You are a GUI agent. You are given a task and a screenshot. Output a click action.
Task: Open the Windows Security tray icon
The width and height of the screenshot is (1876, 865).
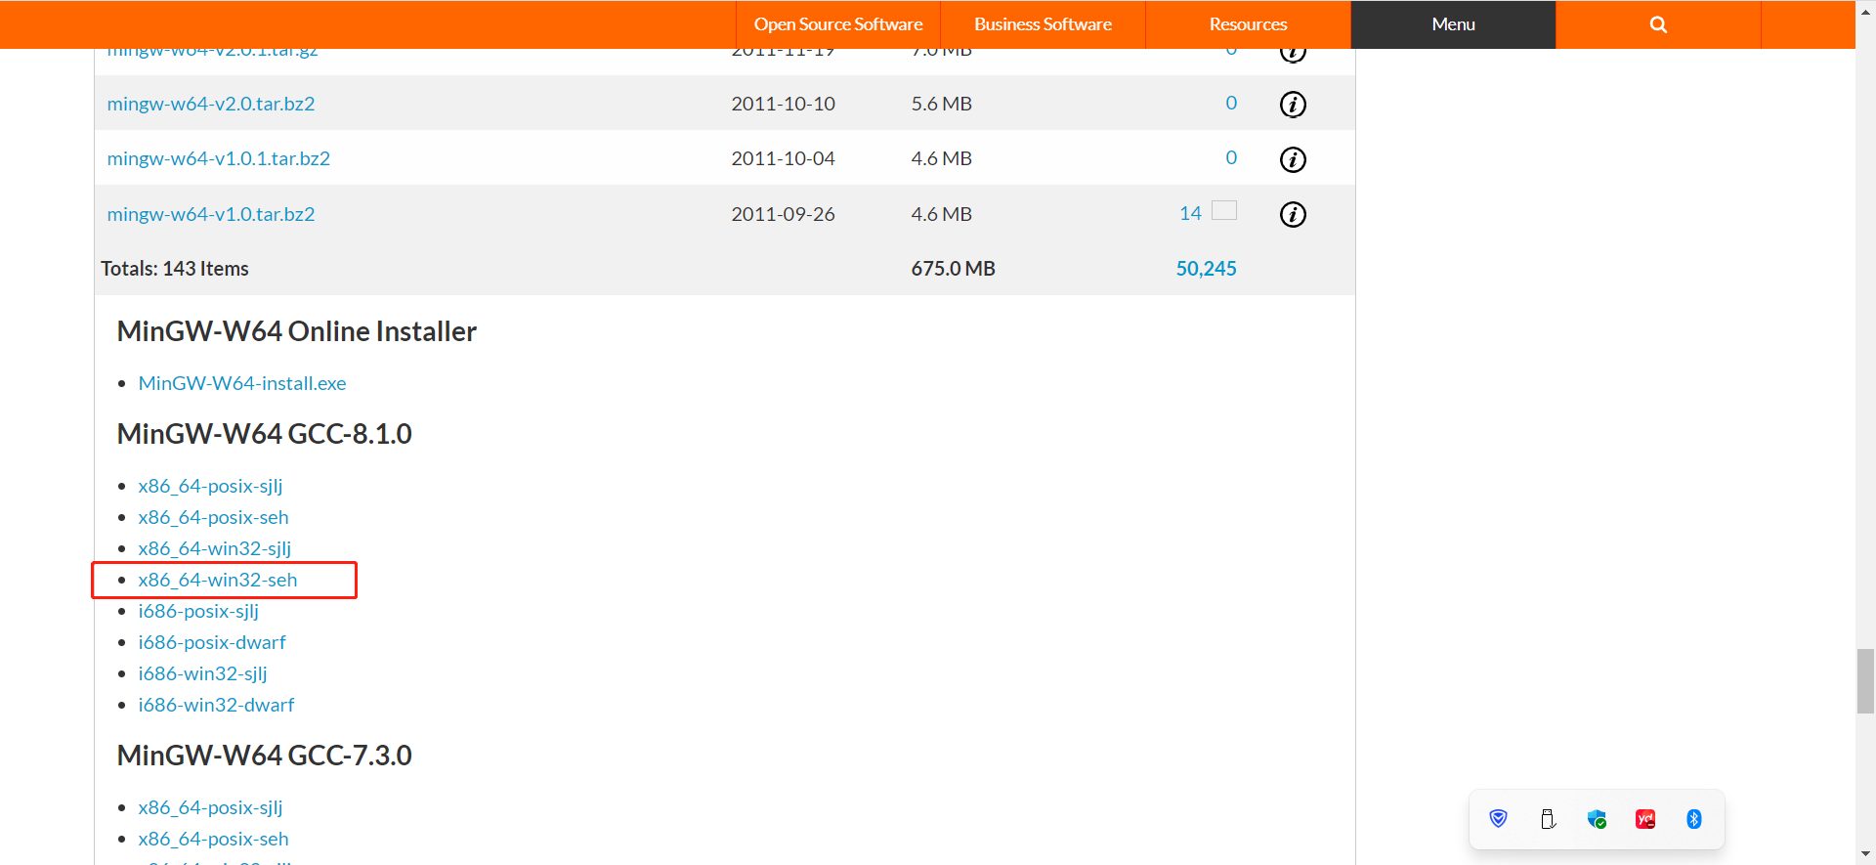click(x=1597, y=819)
